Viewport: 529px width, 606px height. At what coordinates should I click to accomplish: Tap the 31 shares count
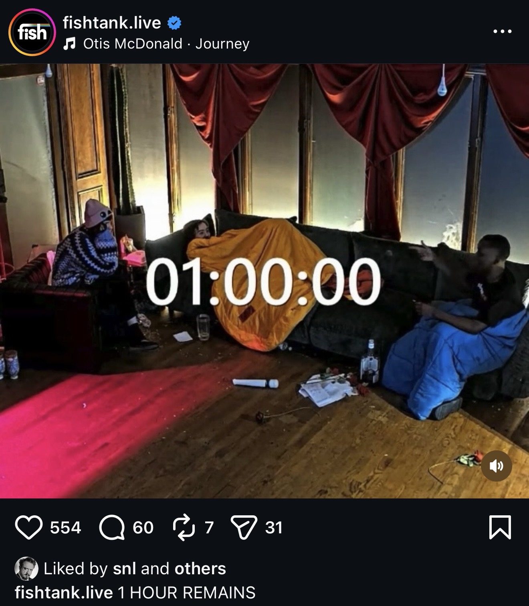pyautogui.click(x=274, y=527)
